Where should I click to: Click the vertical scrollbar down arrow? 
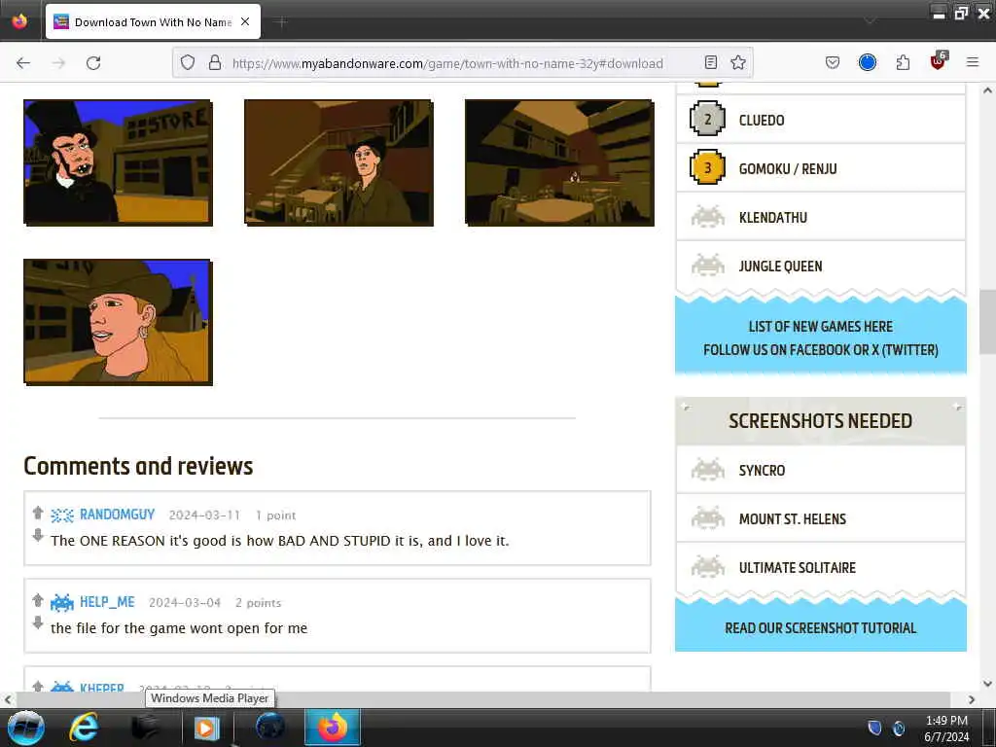click(987, 684)
